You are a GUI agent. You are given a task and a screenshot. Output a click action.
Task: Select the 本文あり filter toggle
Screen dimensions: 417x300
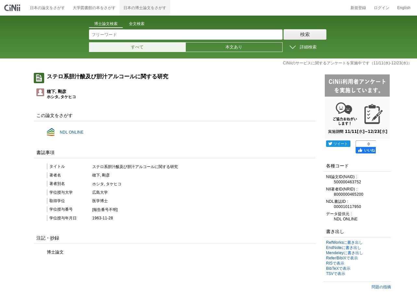234,47
